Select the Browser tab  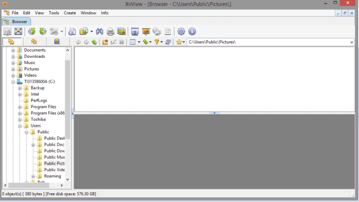click(x=16, y=21)
